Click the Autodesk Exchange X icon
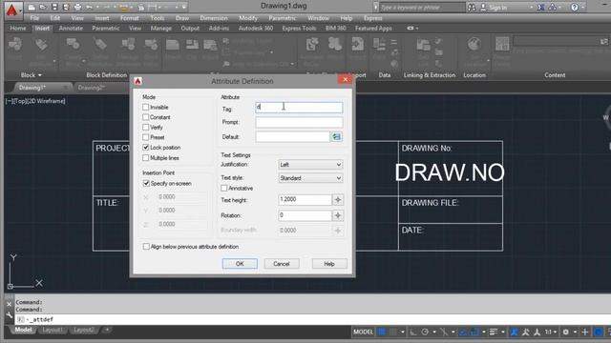611x343 pixels. 541,7
